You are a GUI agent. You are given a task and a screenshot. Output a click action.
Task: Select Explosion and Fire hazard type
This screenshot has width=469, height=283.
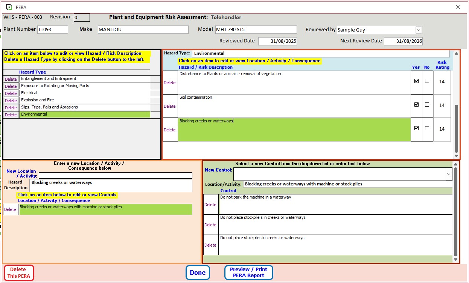(x=85, y=100)
